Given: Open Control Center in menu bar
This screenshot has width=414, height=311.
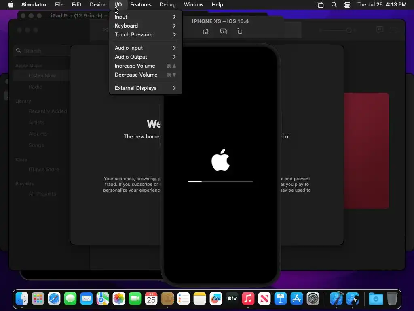Looking at the screenshot, I should pos(347,4).
